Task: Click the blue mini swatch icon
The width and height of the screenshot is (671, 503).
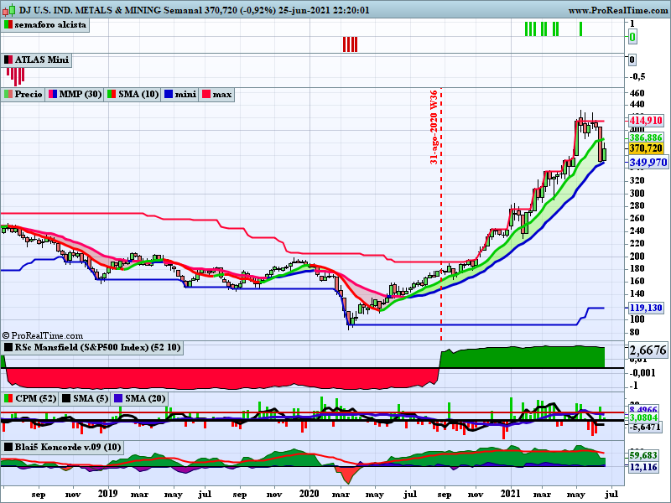Action: tap(169, 94)
